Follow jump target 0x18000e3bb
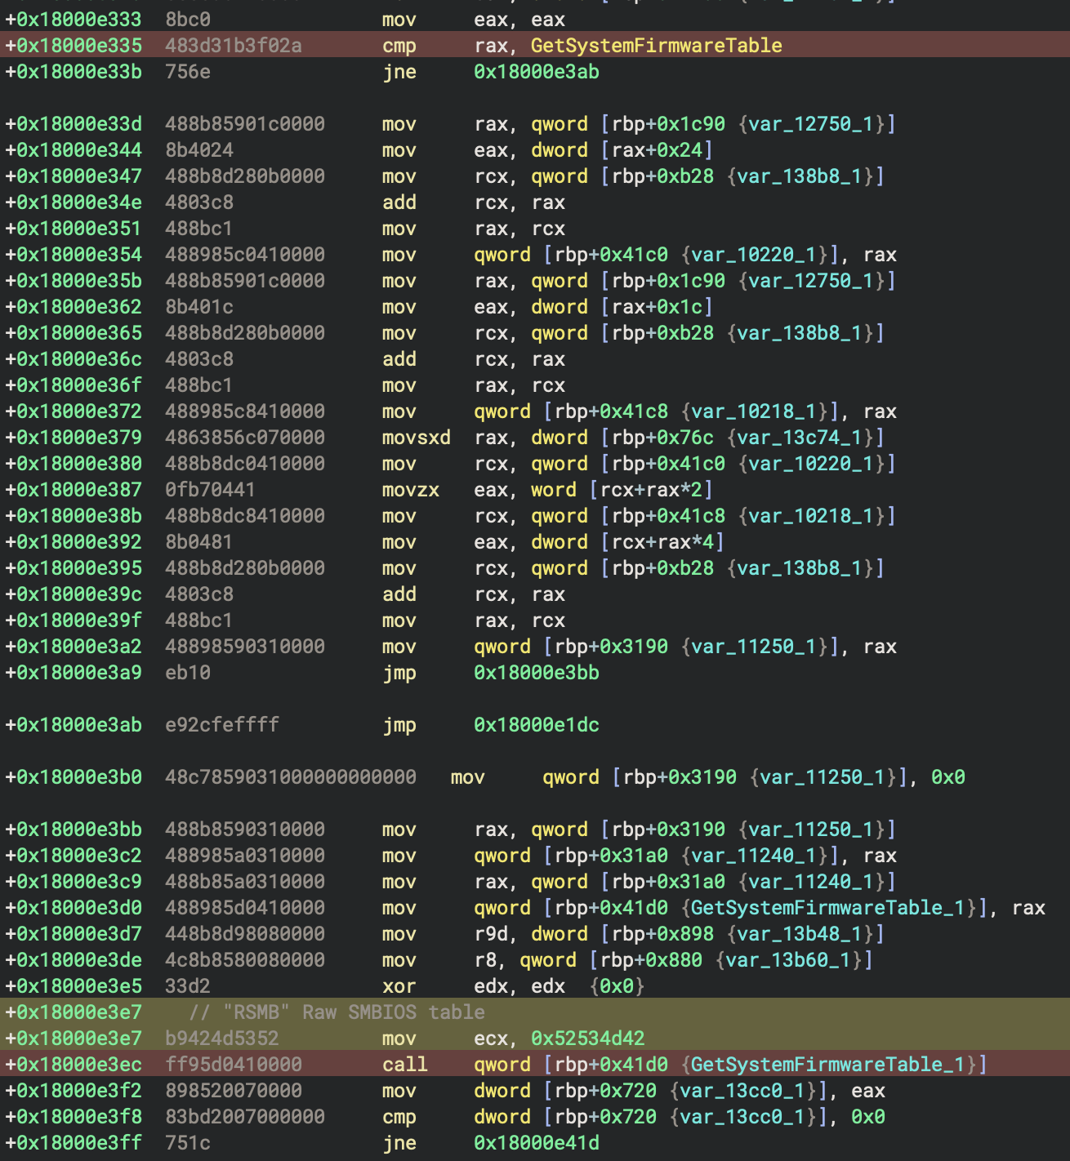This screenshot has width=1070, height=1161. pyautogui.click(x=537, y=672)
